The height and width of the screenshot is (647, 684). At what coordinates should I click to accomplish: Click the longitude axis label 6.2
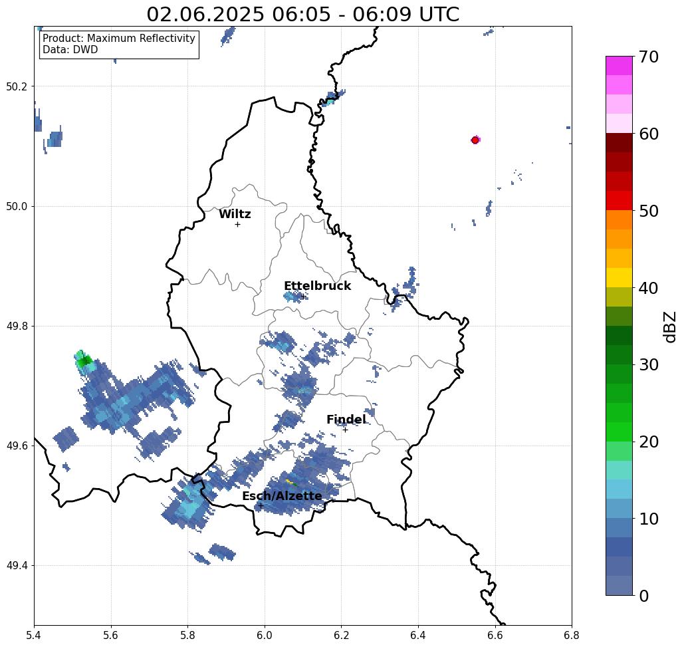341,635
